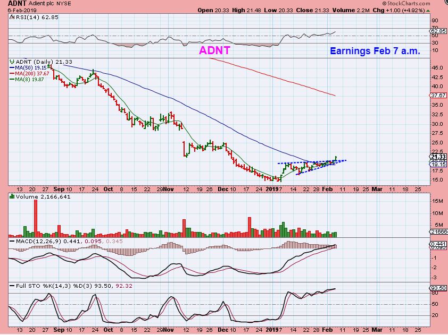This screenshot has width=448, height=335.
Task: Click 'Mar' on the price panel date axis
Action: click(x=377, y=189)
